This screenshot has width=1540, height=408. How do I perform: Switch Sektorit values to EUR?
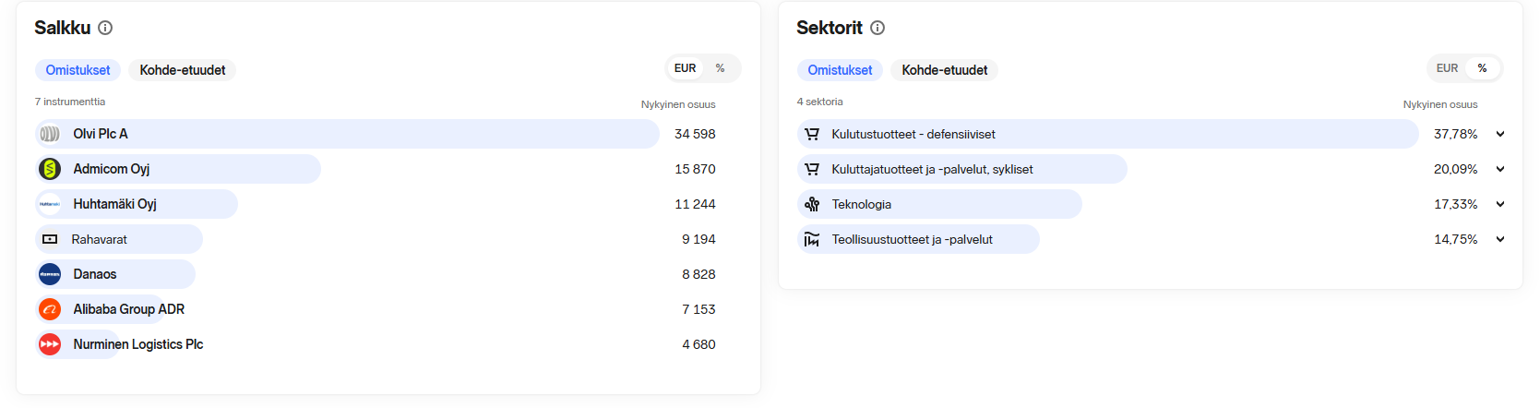[1447, 68]
